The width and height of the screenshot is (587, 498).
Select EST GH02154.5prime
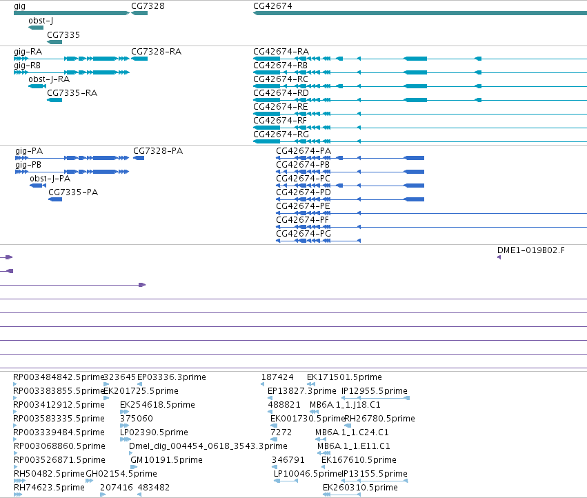point(121,474)
